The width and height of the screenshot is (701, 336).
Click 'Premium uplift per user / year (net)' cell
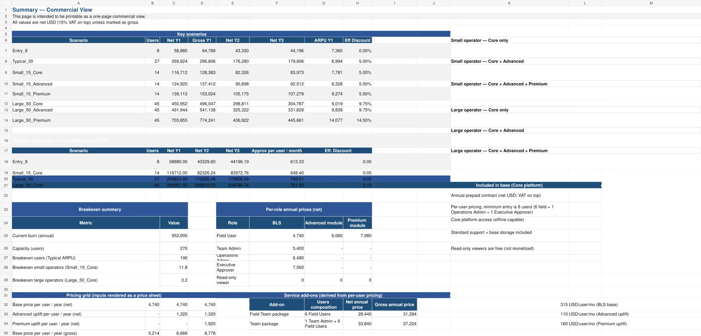click(78, 324)
